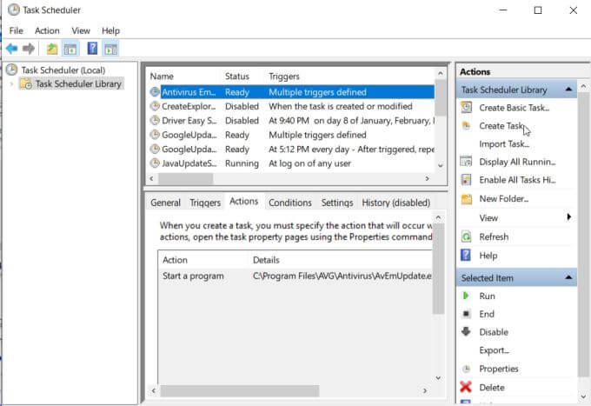
Task: Click the New Folder icon
Action: pyautogui.click(x=466, y=199)
